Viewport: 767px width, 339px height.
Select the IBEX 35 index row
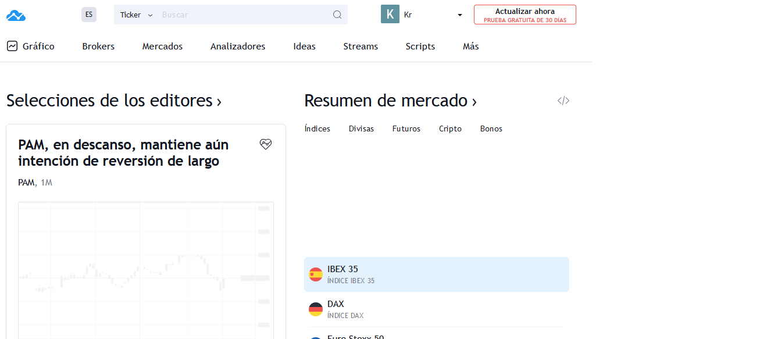point(437,274)
